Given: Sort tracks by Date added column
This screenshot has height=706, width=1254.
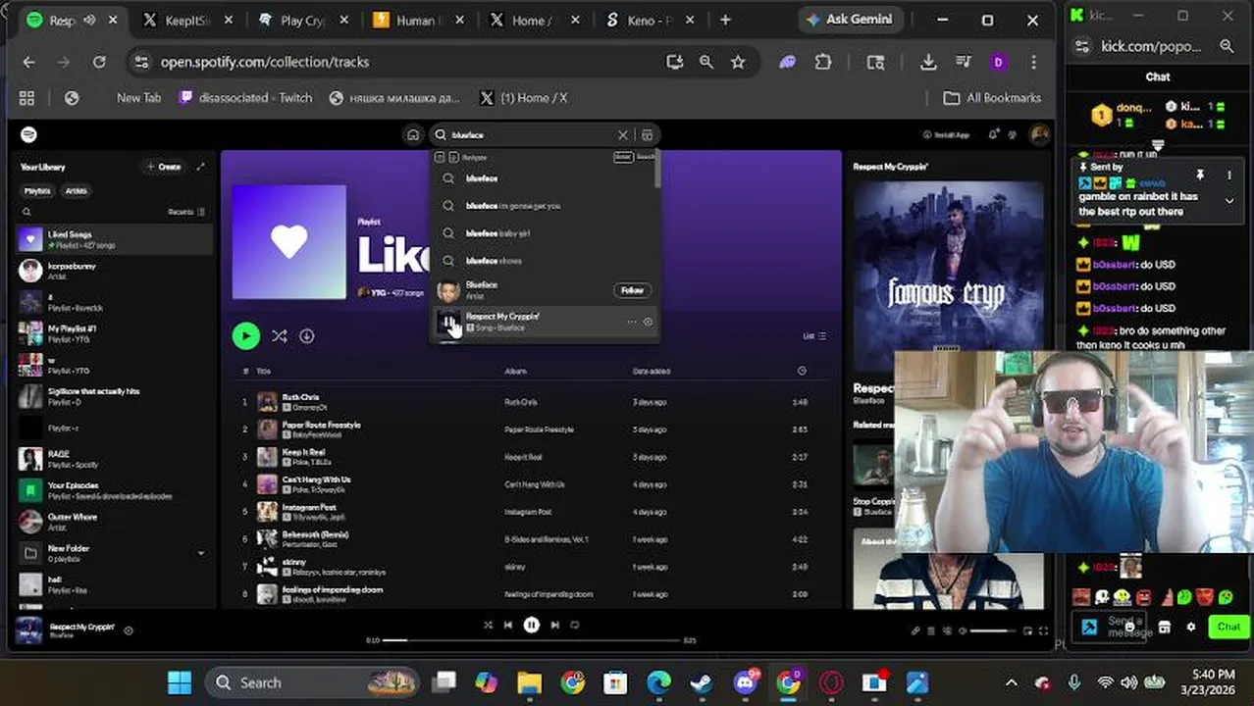Looking at the screenshot, I should pos(652,371).
